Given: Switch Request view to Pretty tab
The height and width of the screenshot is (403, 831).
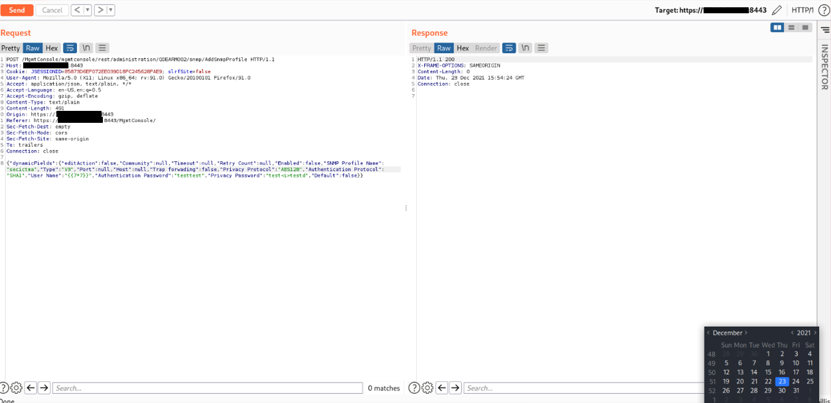Looking at the screenshot, I should pyautogui.click(x=11, y=48).
